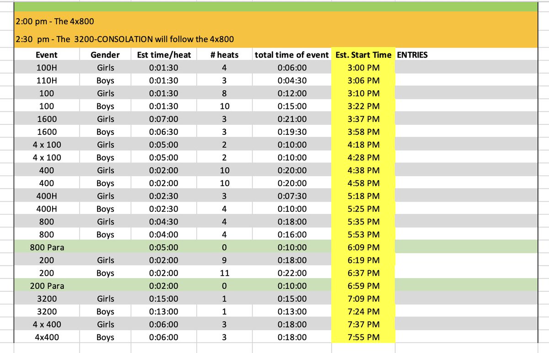This screenshot has width=549, height=353.
Task: Click the '3:06 PM' start time cell
Action: coord(363,80)
